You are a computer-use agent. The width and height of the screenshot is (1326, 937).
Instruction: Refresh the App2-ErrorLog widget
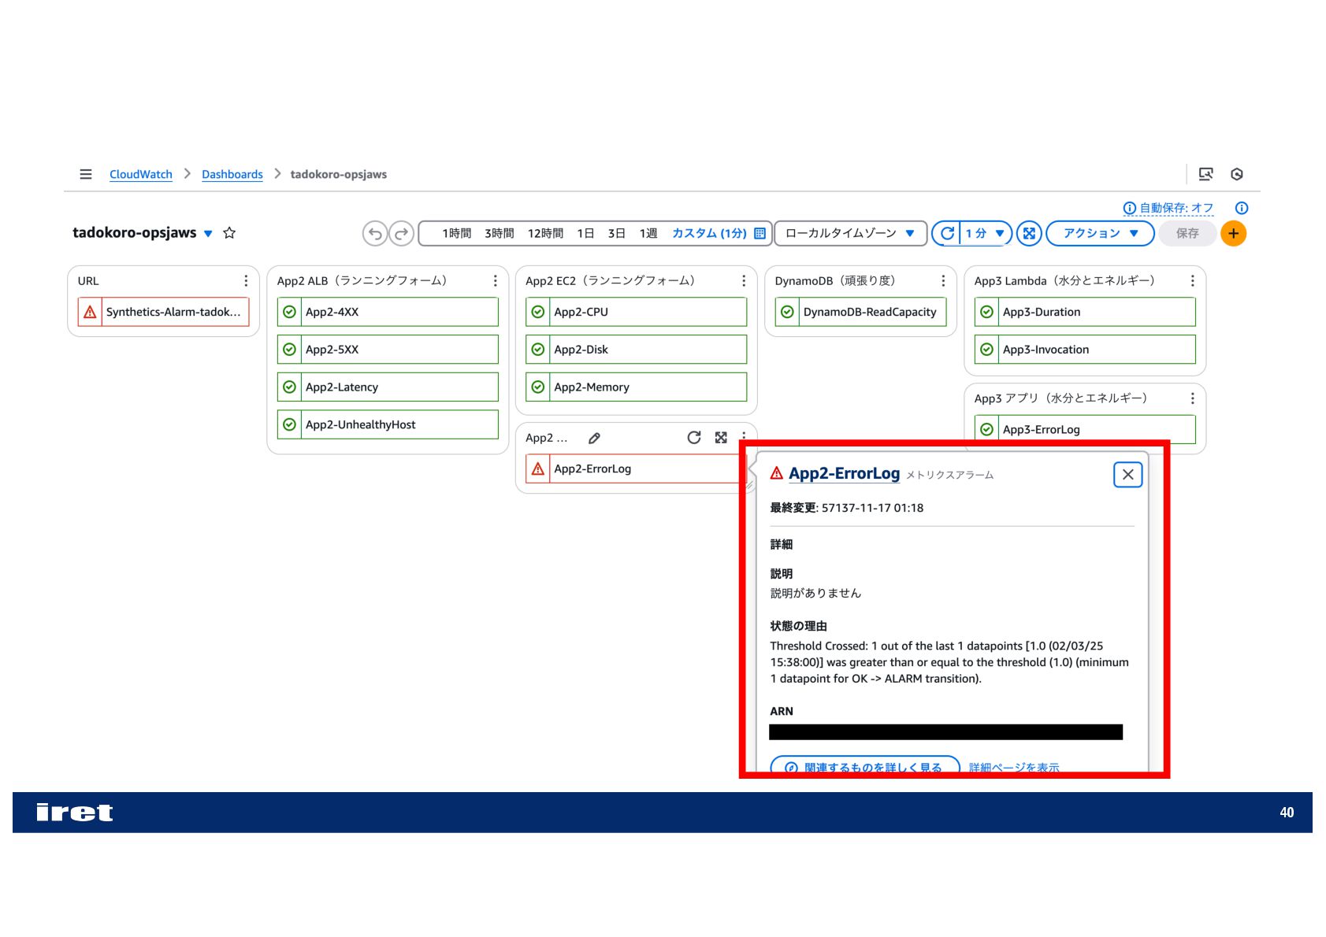click(694, 438)
